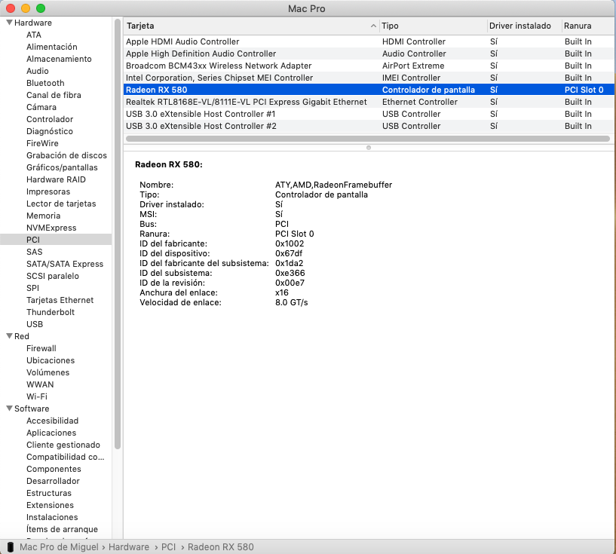Viewport: 616px width, 554px height.
Task: Open Desarrollador under Software
Action: (53, 482)
